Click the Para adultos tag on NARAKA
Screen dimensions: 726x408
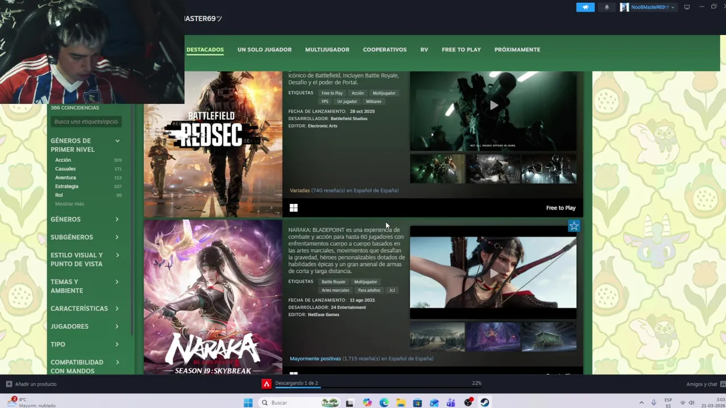369,290
